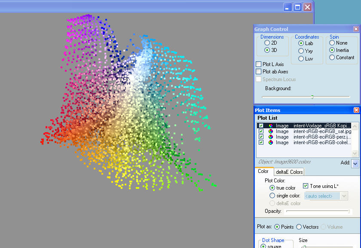This screenshot has width=361, height=248.
Task: Click the color wheel icon for intent-sRGB-eciRGB-colrel item
Action: pos(271,142)
